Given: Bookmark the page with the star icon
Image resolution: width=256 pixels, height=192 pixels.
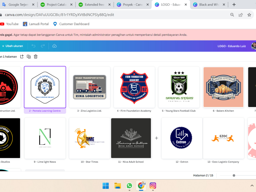Looking at the screenshot, I should pos(249,15).
